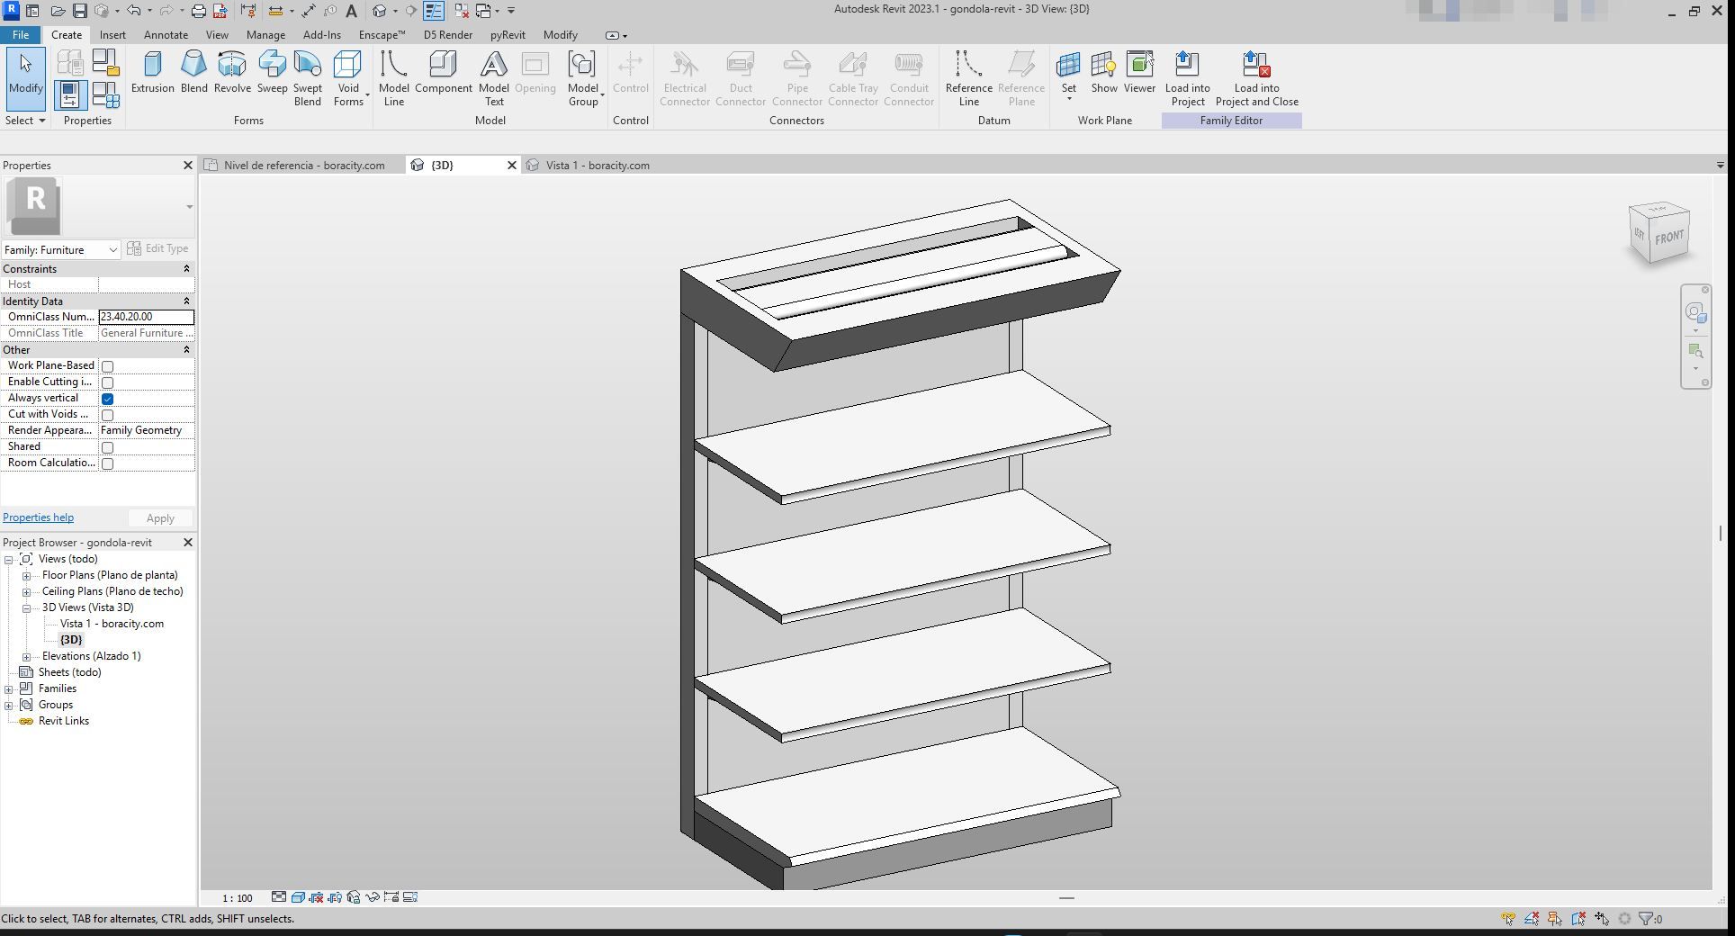This screenshot has height=936, width=1735.
Task: Close the Project Browser panel
Action: click(187, 543)
